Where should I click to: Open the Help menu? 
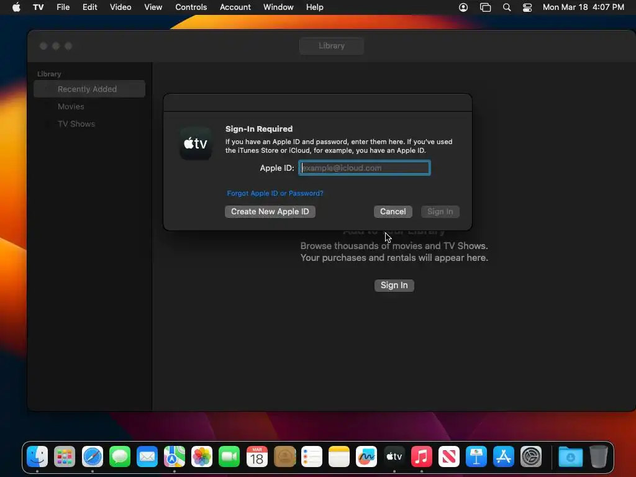(x=314, y=7)
